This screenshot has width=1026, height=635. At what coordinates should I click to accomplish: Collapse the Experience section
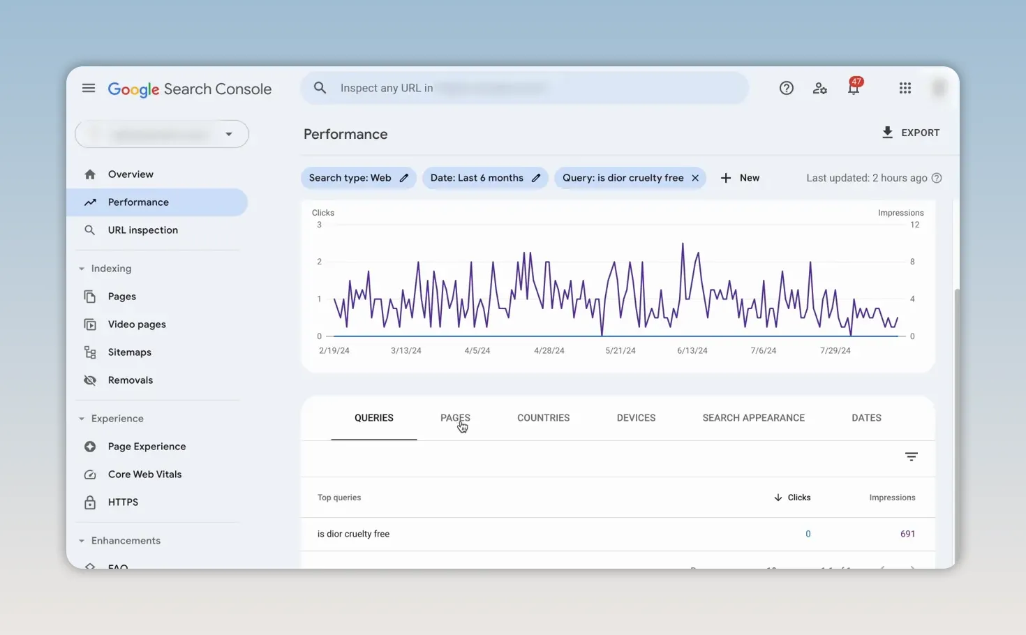(x=82, y=419)
